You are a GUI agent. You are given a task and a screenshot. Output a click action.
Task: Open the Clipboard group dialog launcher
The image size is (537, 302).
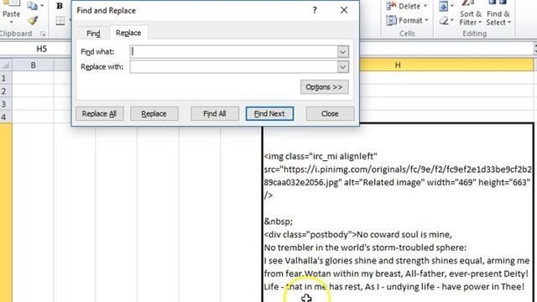point(43,34)
